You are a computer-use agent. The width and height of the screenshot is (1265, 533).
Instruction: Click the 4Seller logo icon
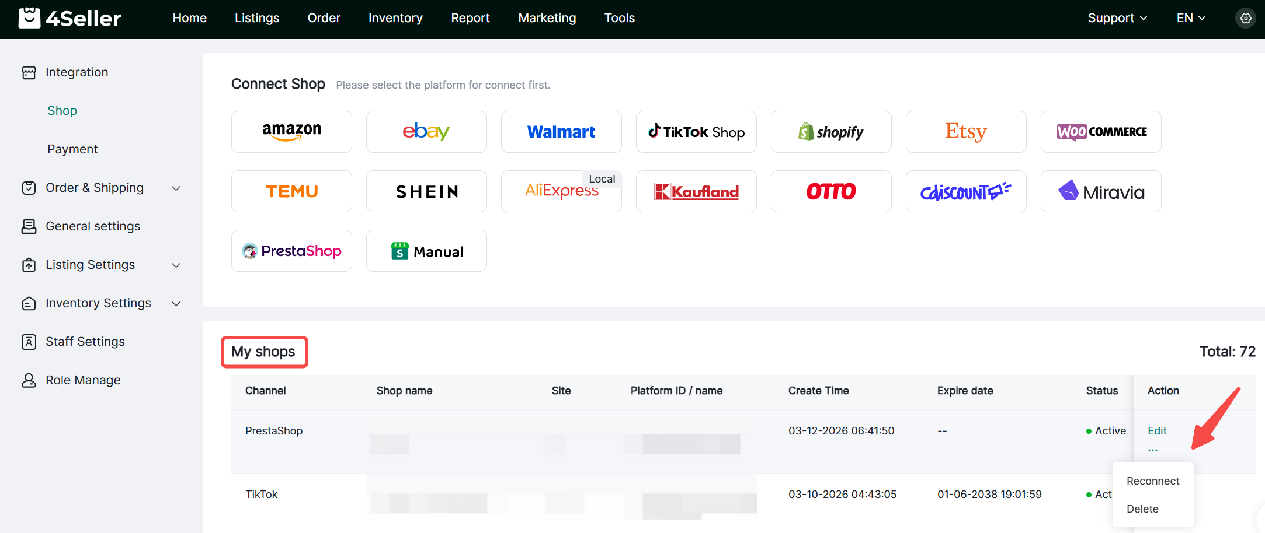(x=29, y=18)
